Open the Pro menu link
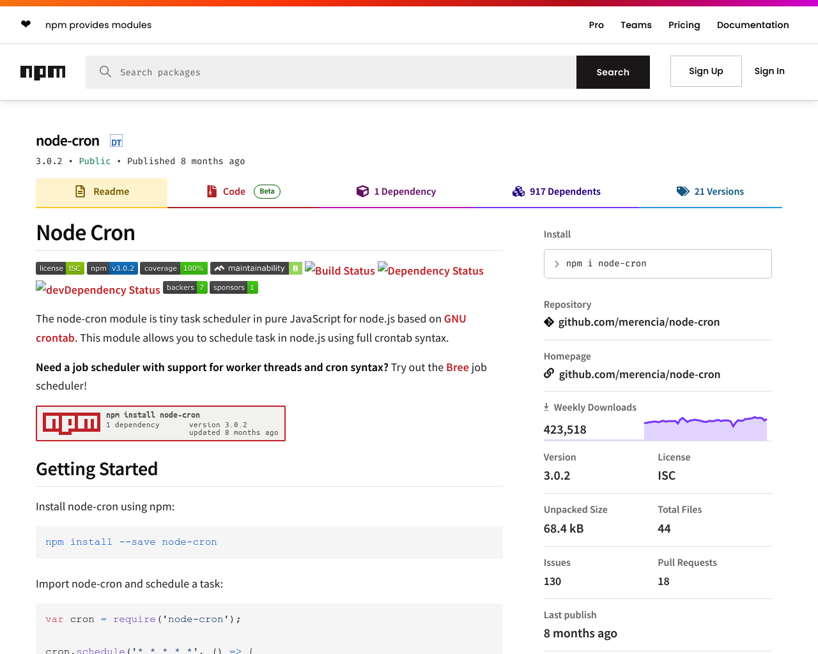818x654 pixels. (x=596, y=25)
